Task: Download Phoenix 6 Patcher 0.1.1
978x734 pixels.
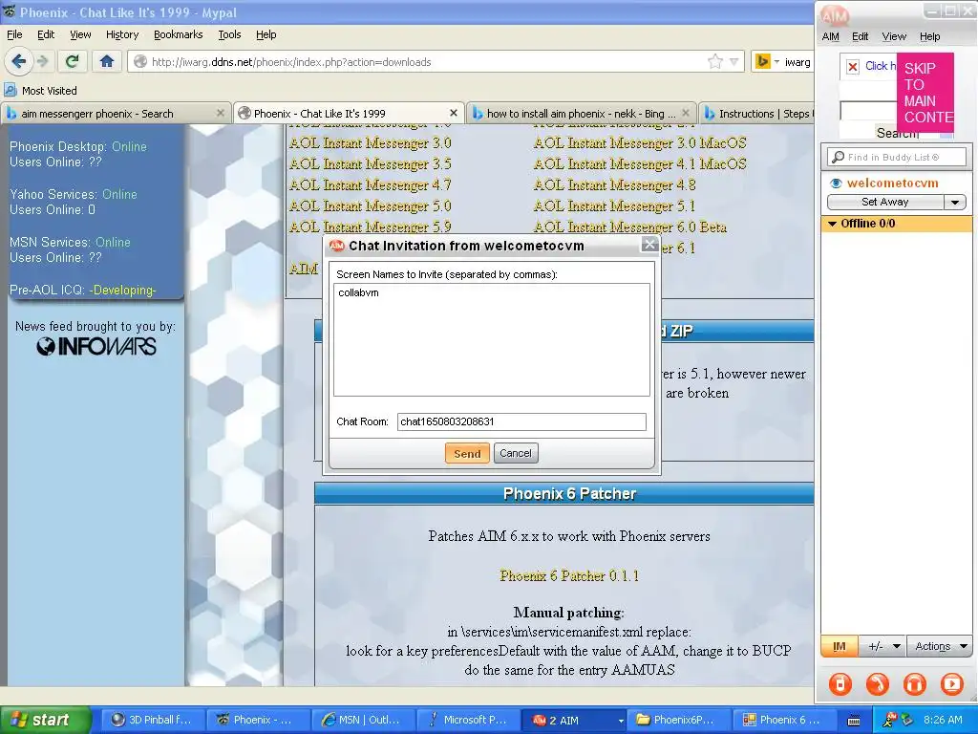Action: pyautogui.click(x=569, y=575)
